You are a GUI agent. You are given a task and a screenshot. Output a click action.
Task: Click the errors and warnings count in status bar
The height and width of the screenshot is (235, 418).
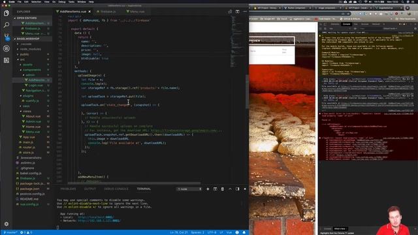(26, 232)
